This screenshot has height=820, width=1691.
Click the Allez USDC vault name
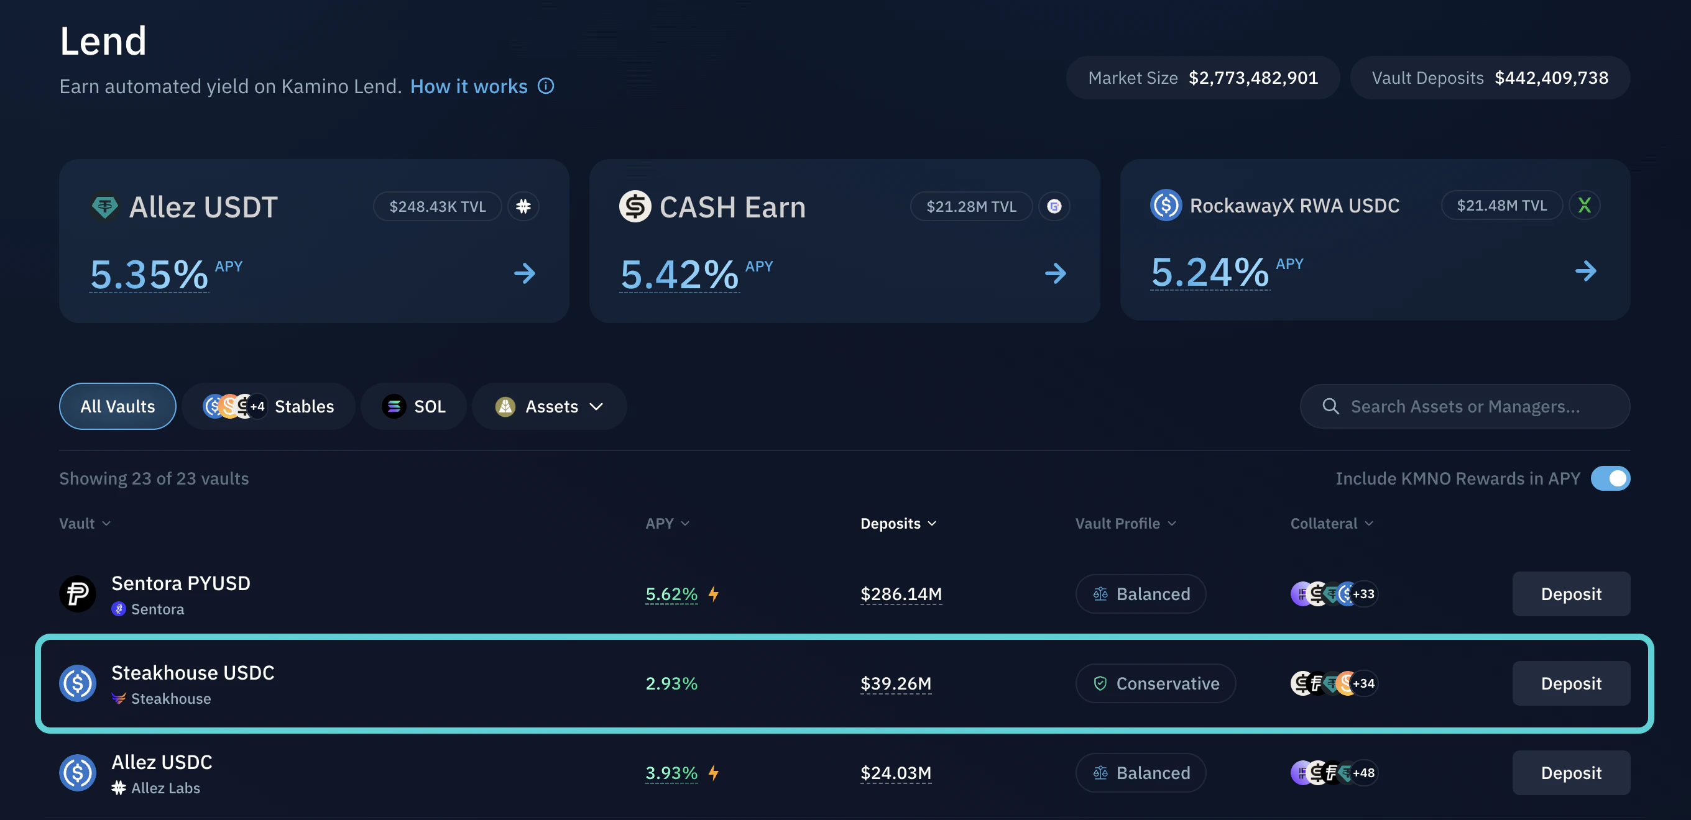[x=162, y=761]
